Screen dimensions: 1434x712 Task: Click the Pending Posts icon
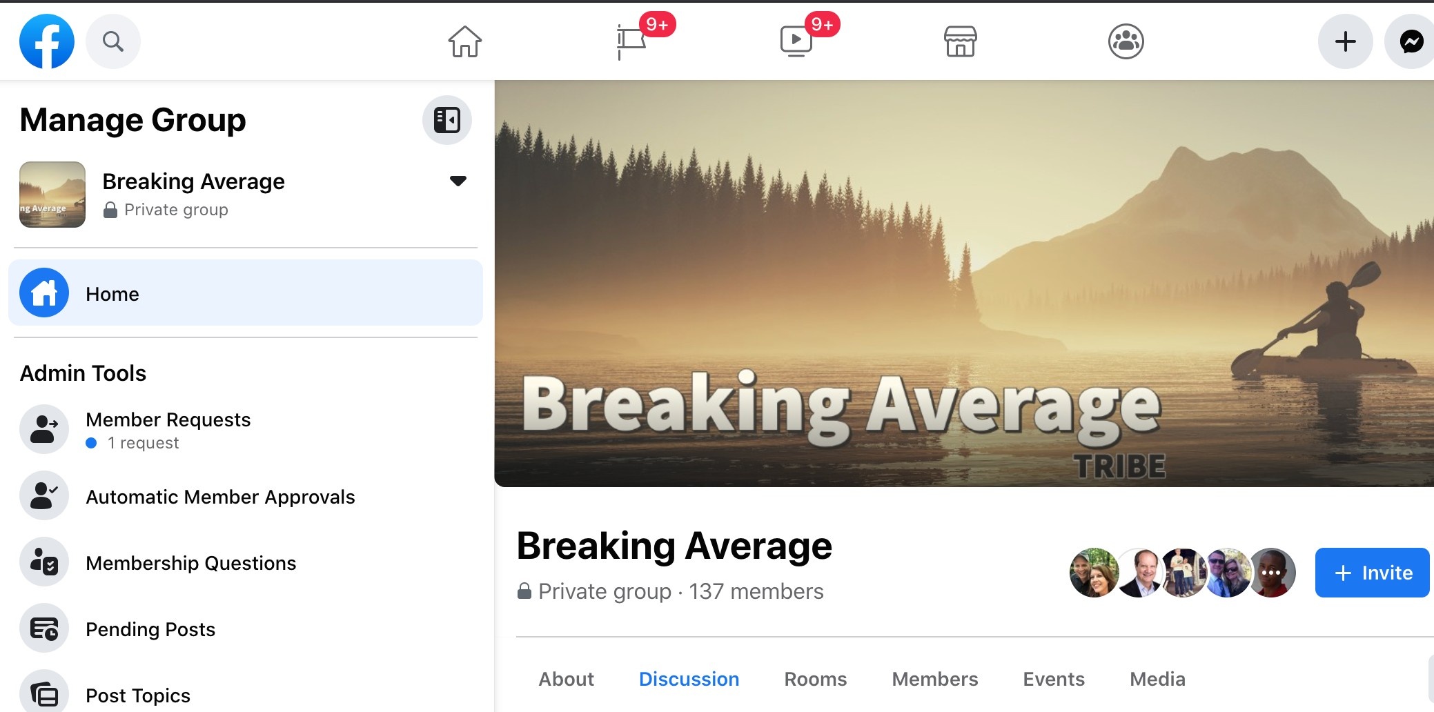coord(44,629)
